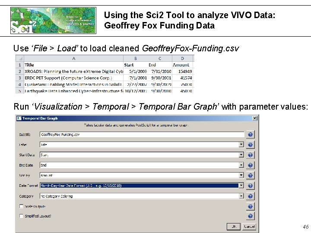Click the select-all corner of the spreadsheet
Image resolution: width=311 pixels, height=233 pixels.
20,58
